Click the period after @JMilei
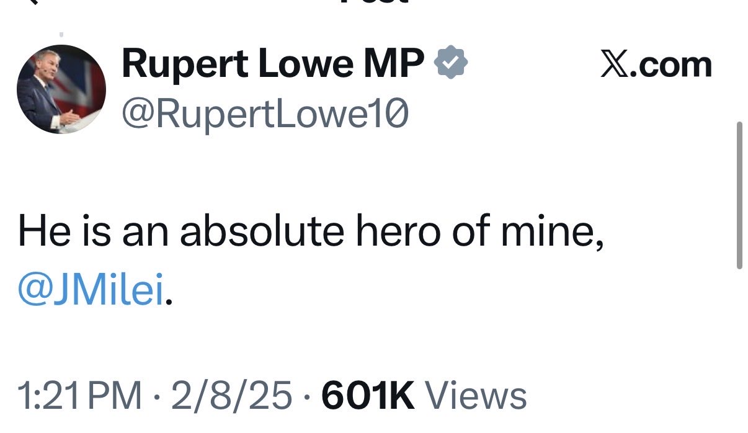The height and width of the screenshot is (433, 748). [167, 303]
